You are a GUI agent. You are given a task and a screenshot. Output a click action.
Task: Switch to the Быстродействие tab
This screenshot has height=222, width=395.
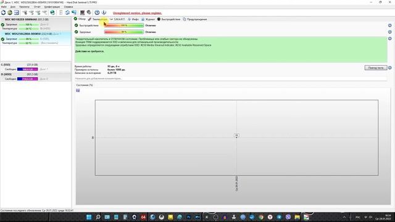click(x=168, y=19)
